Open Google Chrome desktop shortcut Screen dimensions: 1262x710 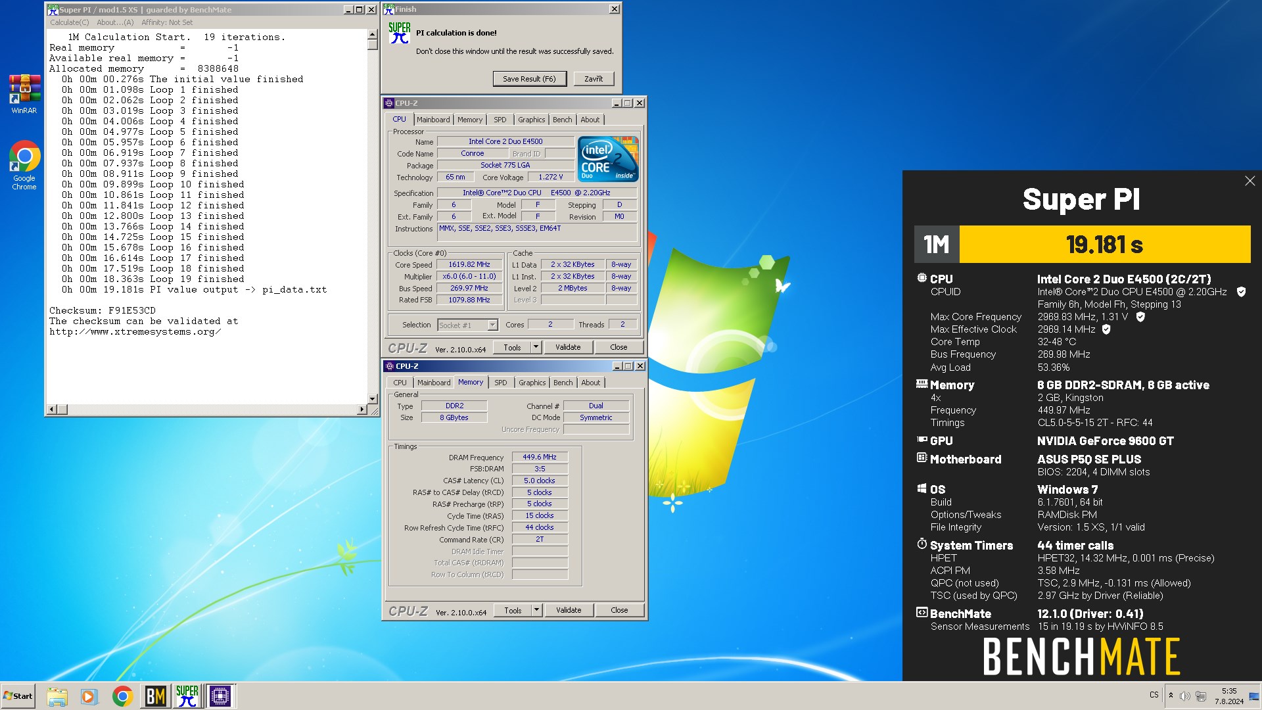coord(24,165)
